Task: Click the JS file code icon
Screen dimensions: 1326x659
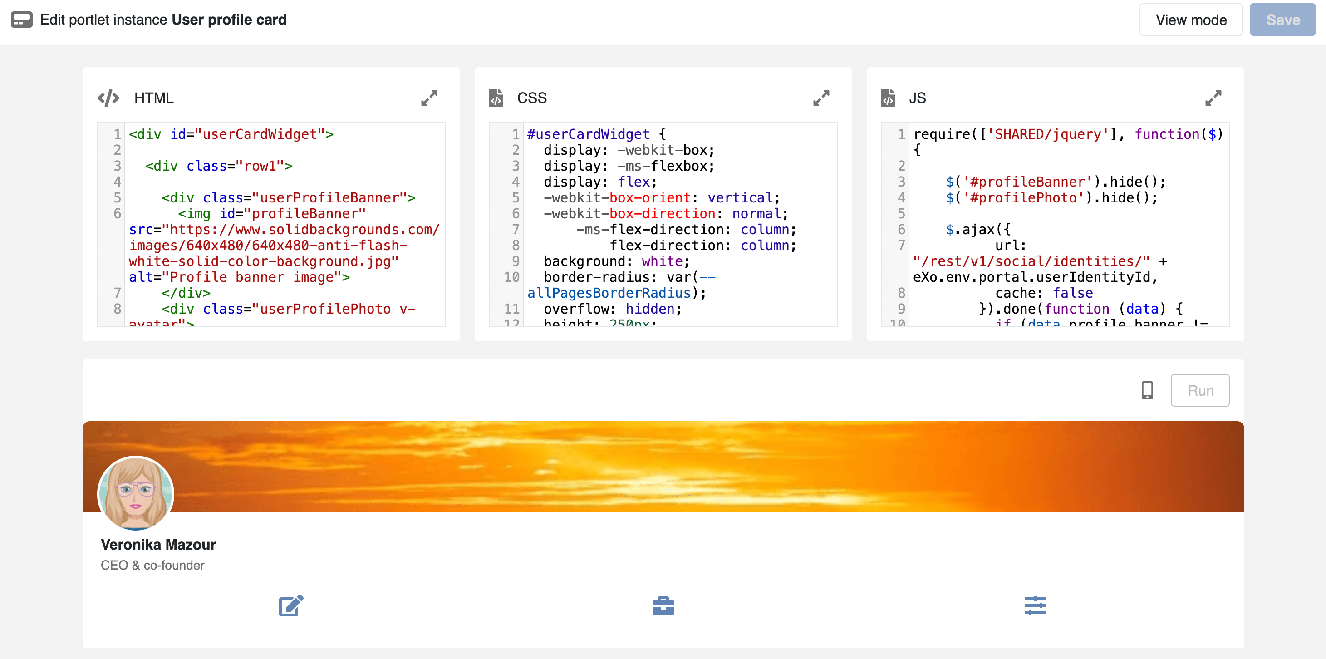Action: pos(888,98)
